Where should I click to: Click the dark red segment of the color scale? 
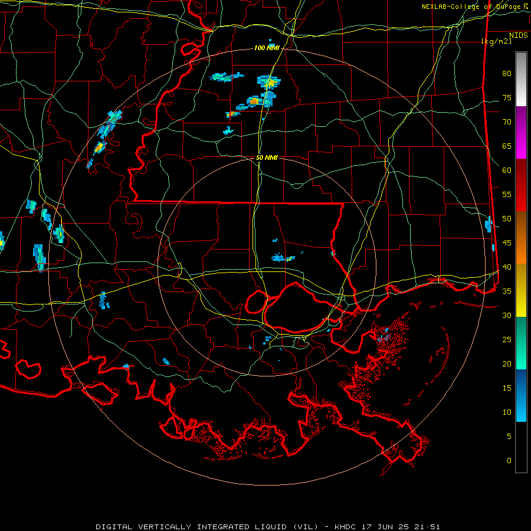point(521,185)
